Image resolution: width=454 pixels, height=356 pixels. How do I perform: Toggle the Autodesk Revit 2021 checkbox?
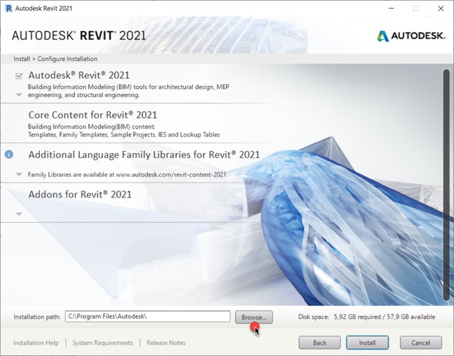(19, 76)
